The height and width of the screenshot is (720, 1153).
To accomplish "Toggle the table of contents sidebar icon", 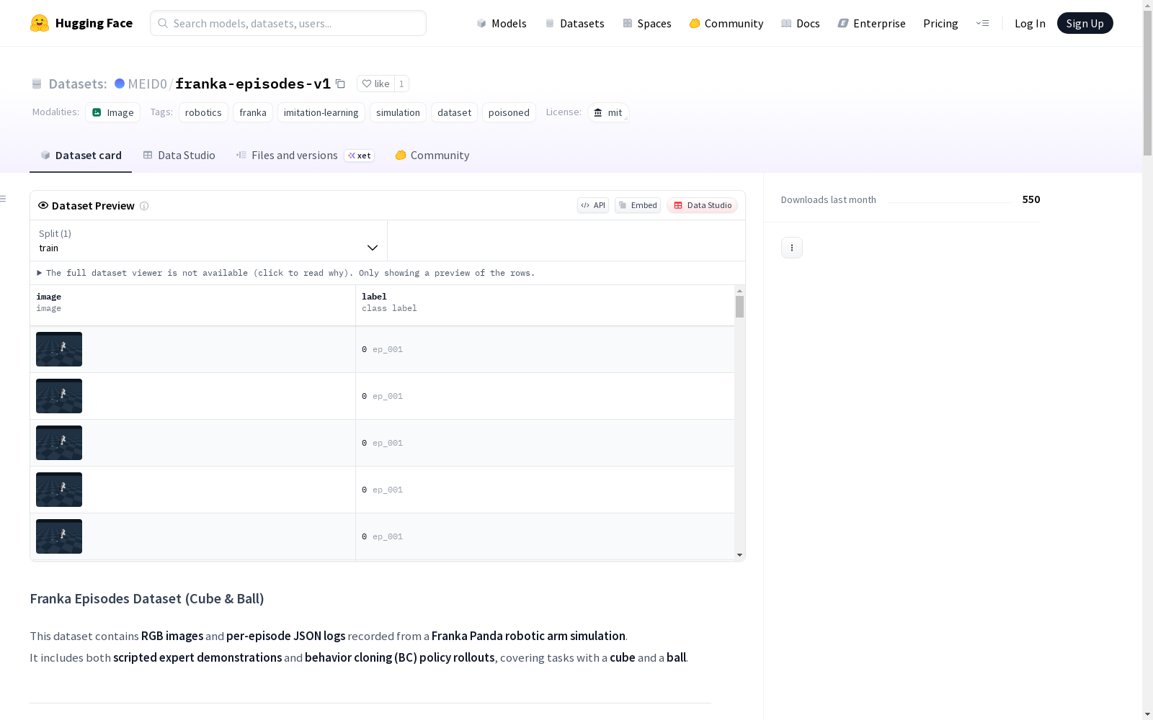I will (4, 199).
